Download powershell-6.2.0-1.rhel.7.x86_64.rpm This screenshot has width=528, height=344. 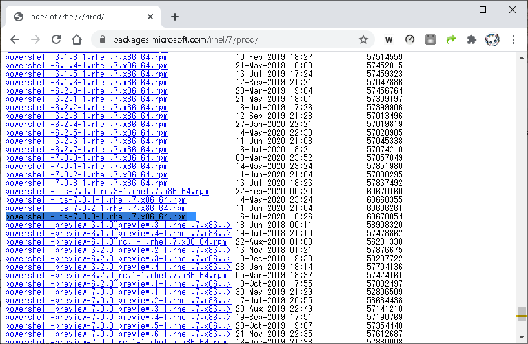86,91
